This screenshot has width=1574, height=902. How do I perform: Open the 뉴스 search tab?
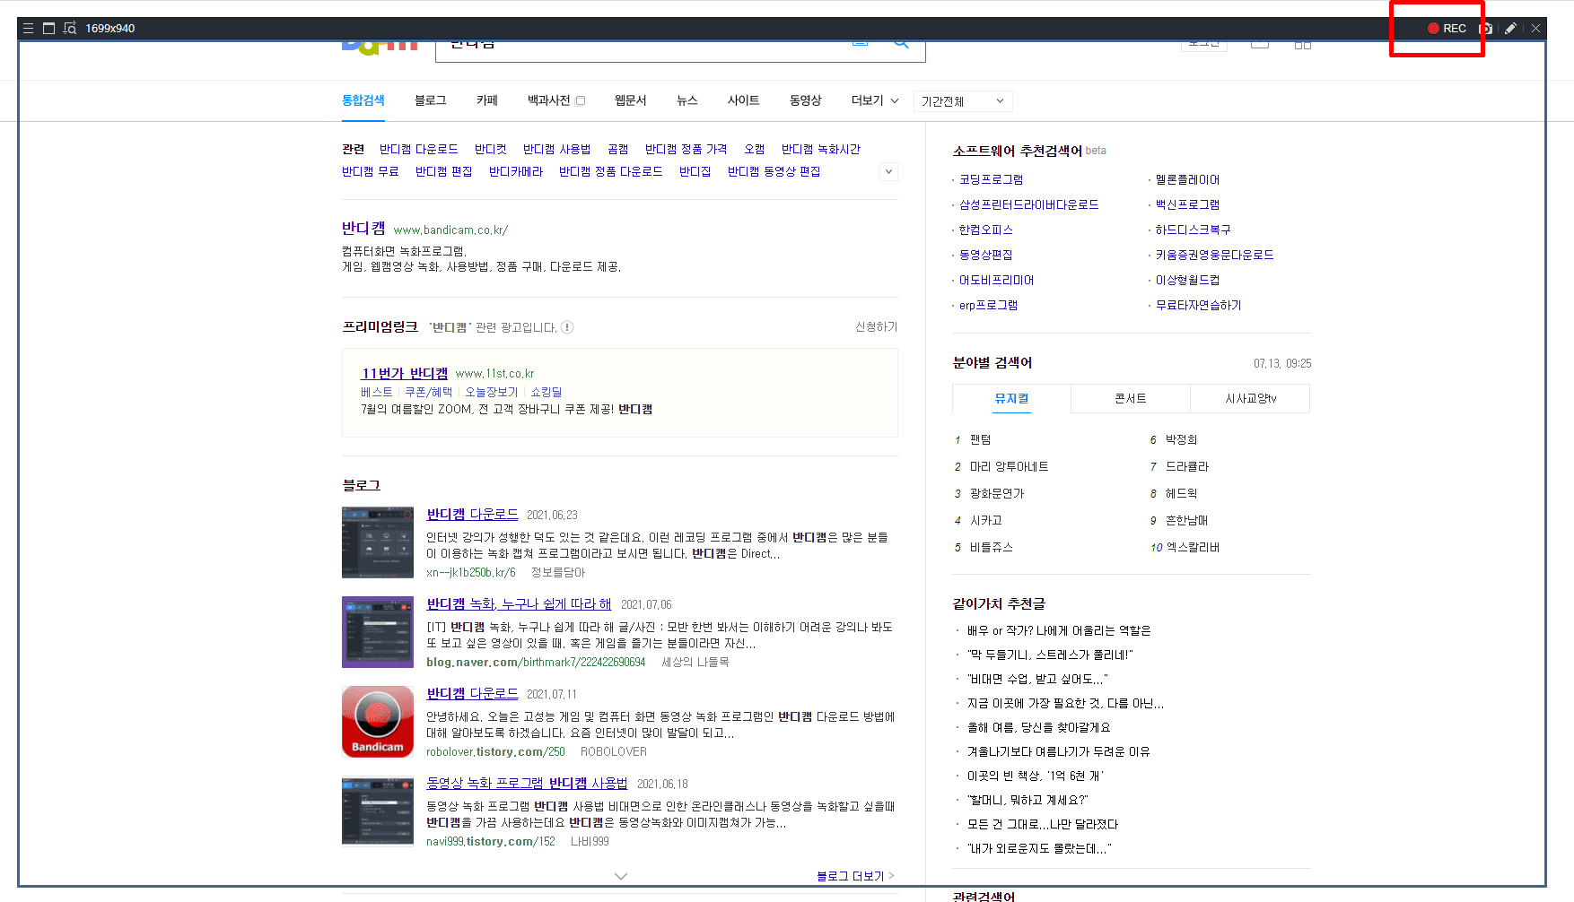pyautogui.click(x=687, y=100)
